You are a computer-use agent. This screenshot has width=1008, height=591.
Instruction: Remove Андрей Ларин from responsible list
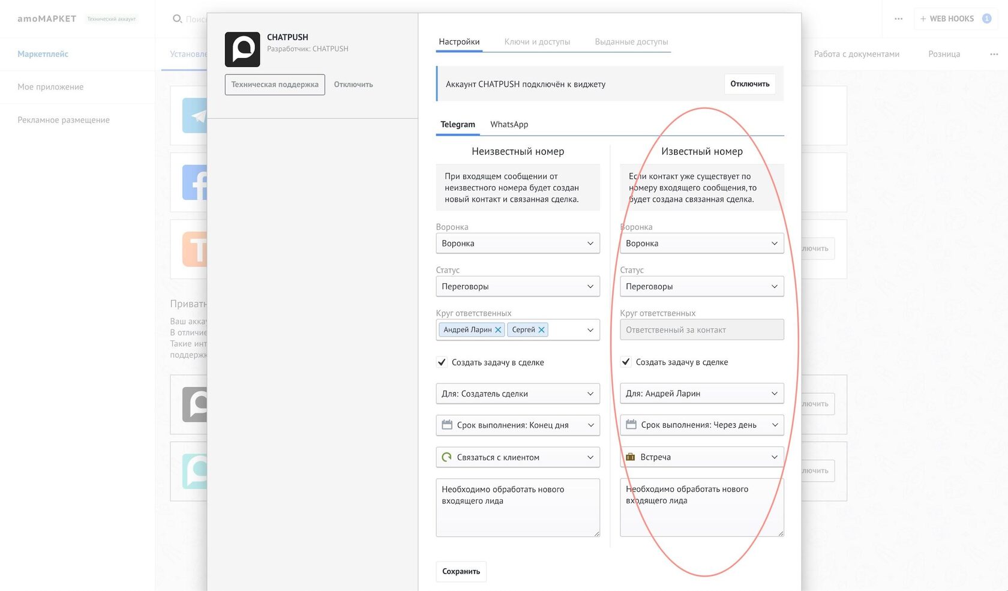[x=498, y=330]
